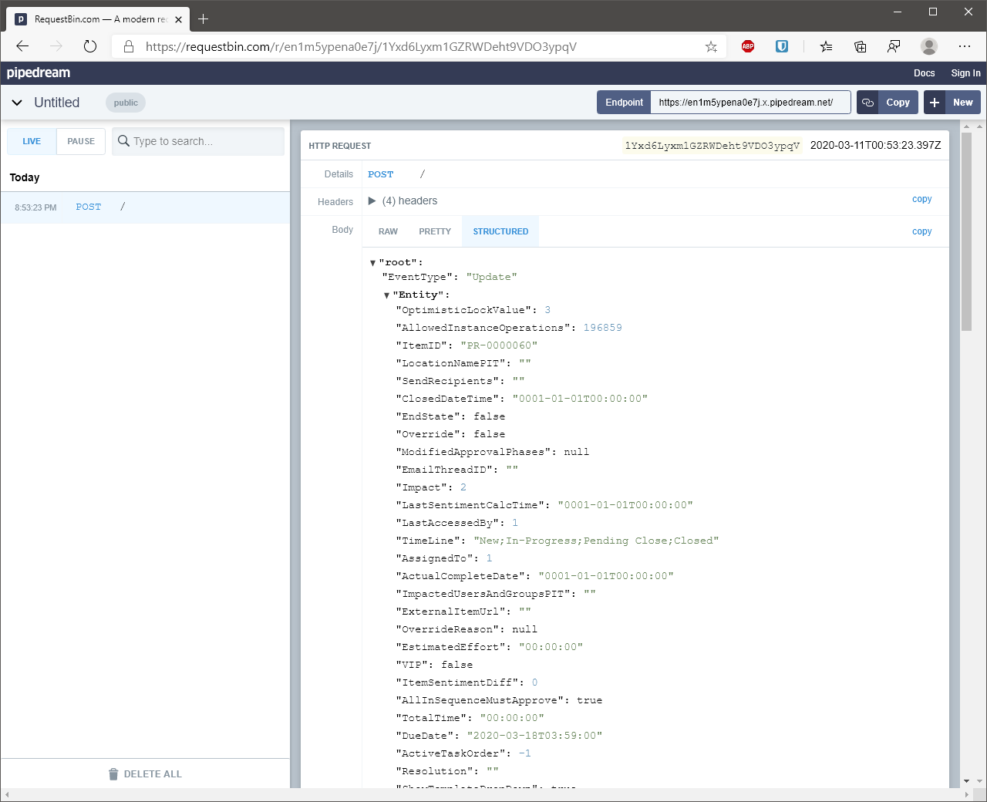
Task: Click the "AllInSequenceMustApprove" true value
Action: coord(589,700)
